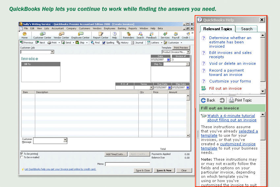Open the Customer Center icon
280x187 pixels.
[42, 35]
